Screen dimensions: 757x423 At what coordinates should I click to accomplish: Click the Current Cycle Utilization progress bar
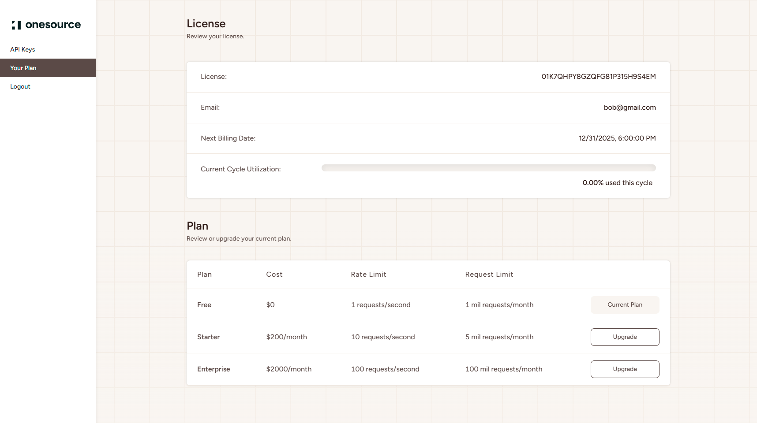coord(488,168)
